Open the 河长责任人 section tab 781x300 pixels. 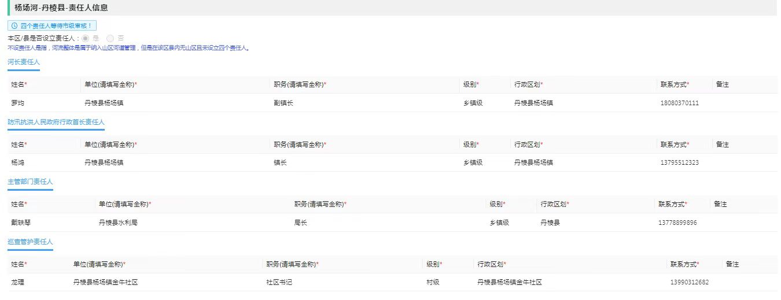click(24, 62)
